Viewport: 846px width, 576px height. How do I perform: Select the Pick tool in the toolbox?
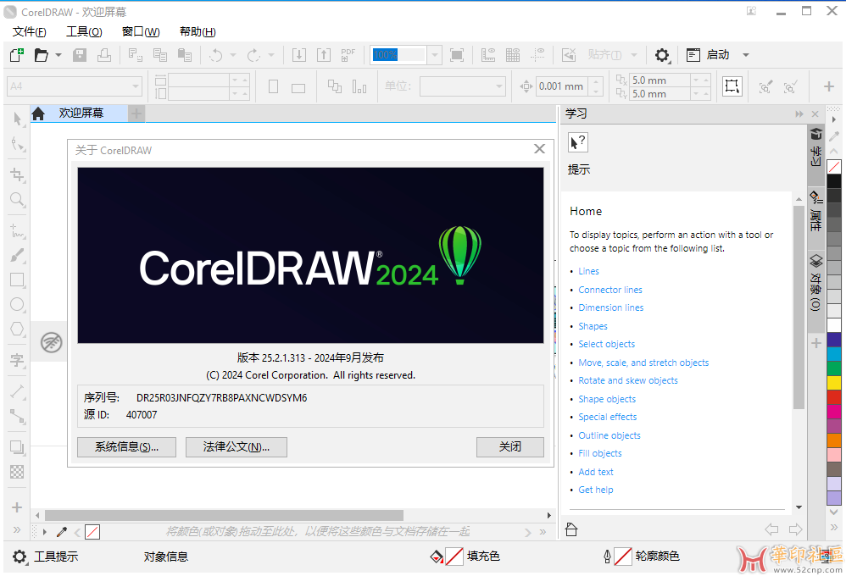tap(17, 118)
